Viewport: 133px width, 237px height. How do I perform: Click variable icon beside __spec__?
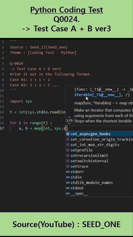68,194
